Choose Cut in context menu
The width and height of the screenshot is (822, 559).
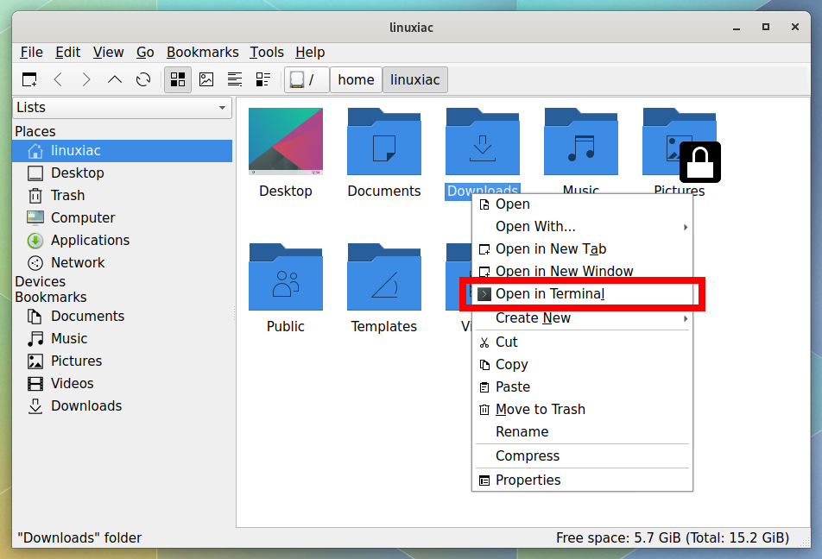pyautogui.click(x=582, y=342)
